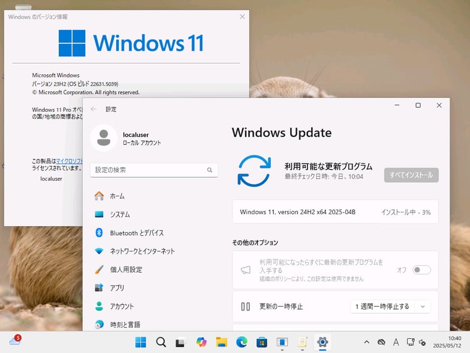Click the すべてインストール button
470x353 pixels.
[411, 175]
